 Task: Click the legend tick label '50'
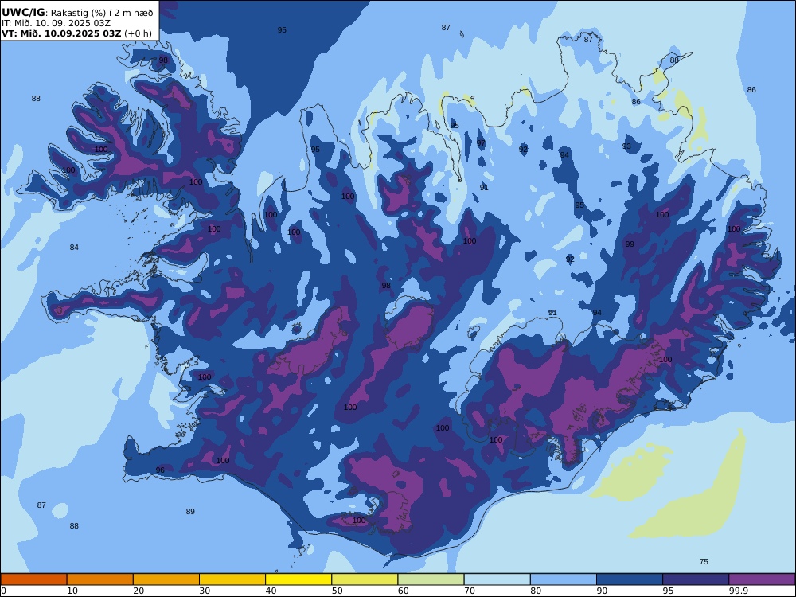(337, 591)
